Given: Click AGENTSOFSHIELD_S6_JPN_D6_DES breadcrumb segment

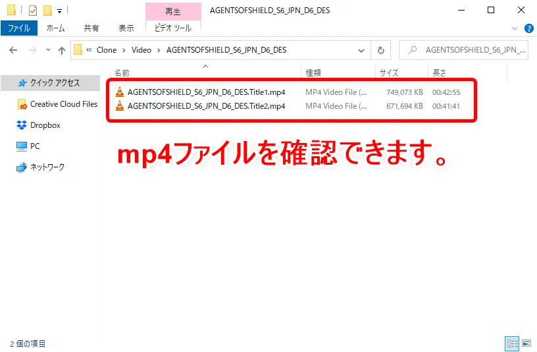Looking at the screenshot, I should coord(226,50).
